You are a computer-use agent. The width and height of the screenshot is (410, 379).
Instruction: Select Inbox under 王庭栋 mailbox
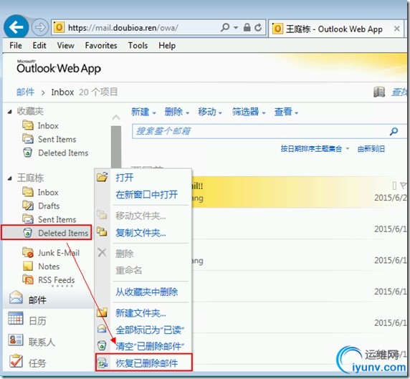[x=48, y=192]
